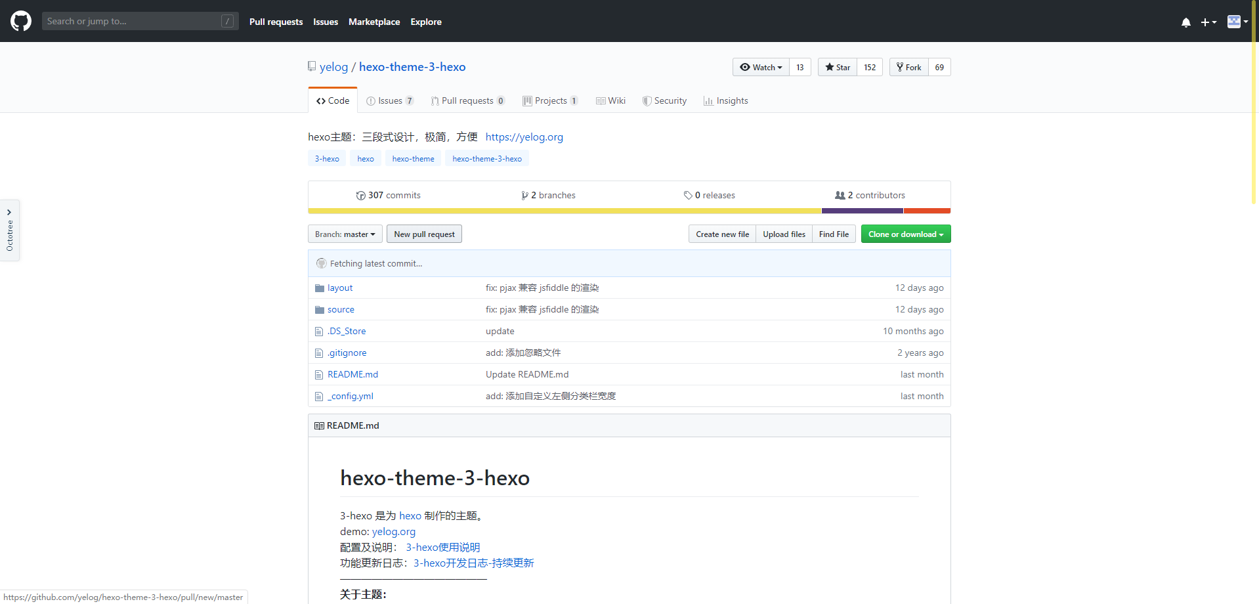
Task: Open the 'Update README.md' commit message
Action: [527, 375]
